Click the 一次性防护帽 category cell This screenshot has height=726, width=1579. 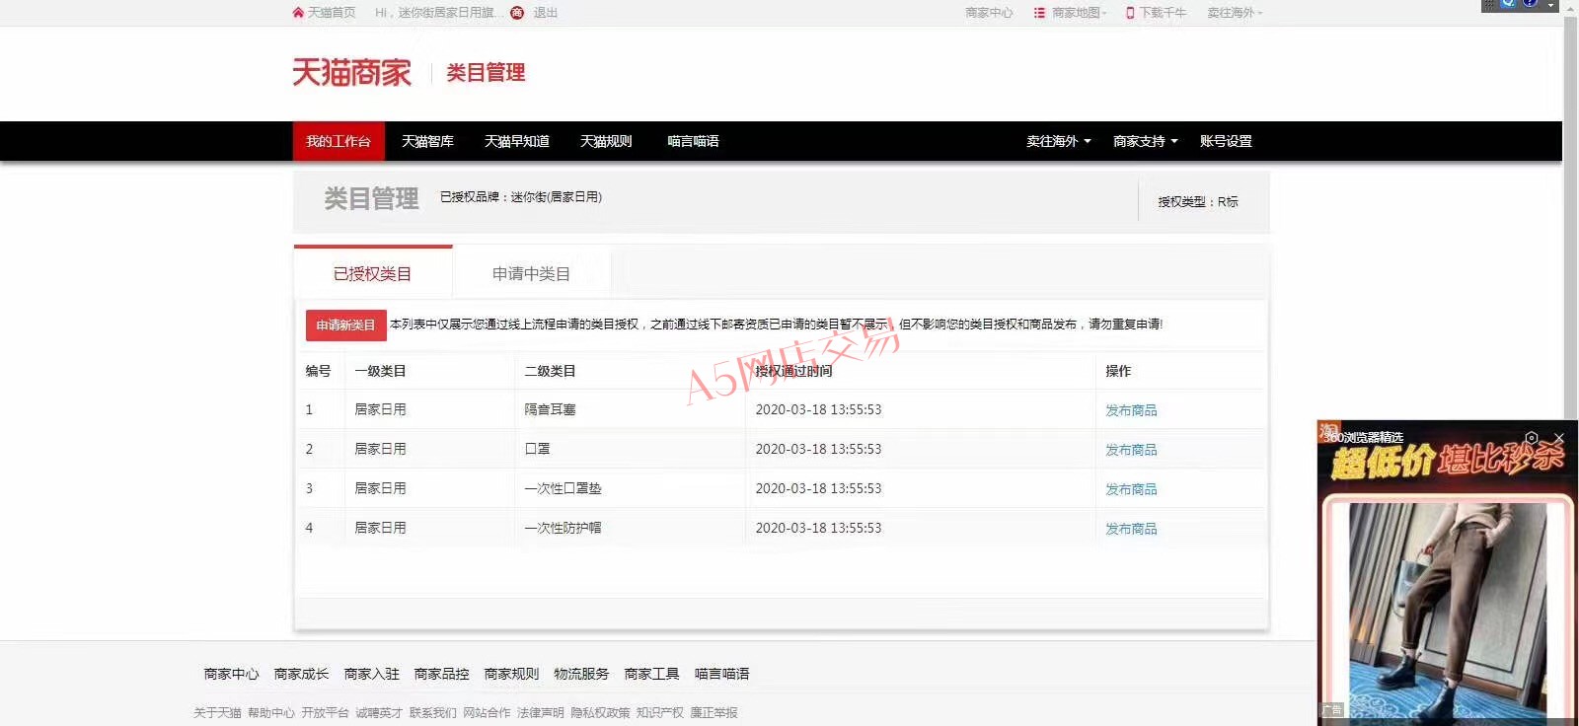point(563,528)
